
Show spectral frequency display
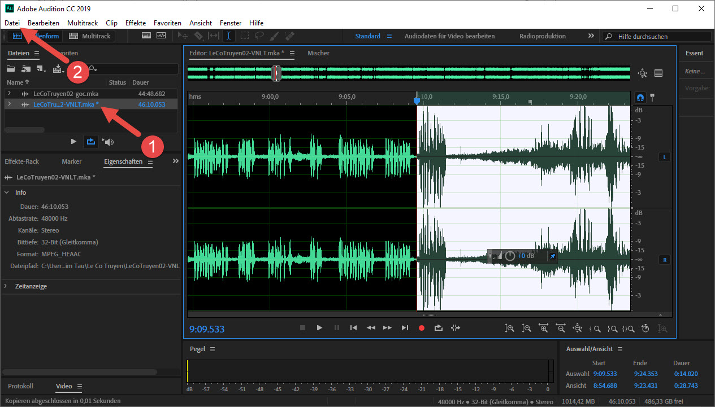coord(146,36)
